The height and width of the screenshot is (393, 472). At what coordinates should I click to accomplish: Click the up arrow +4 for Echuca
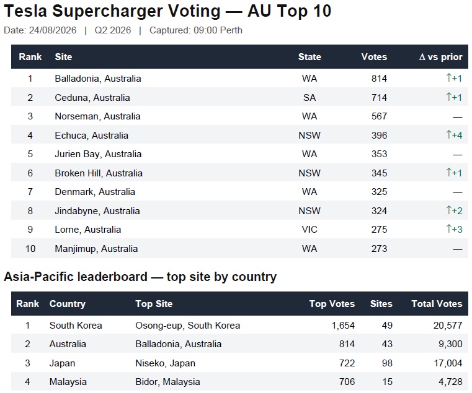(x=454, y=135)
